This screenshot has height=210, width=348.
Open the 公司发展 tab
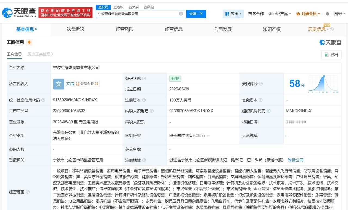[223, 29]
